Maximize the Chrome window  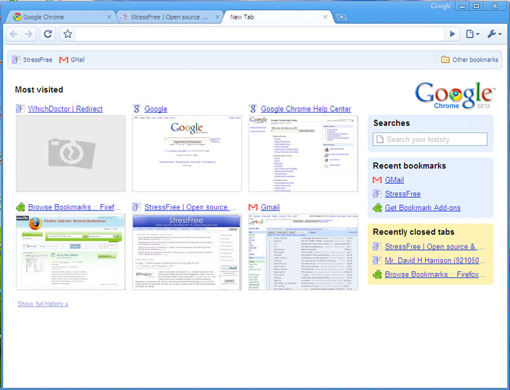(x=476, y=6)
